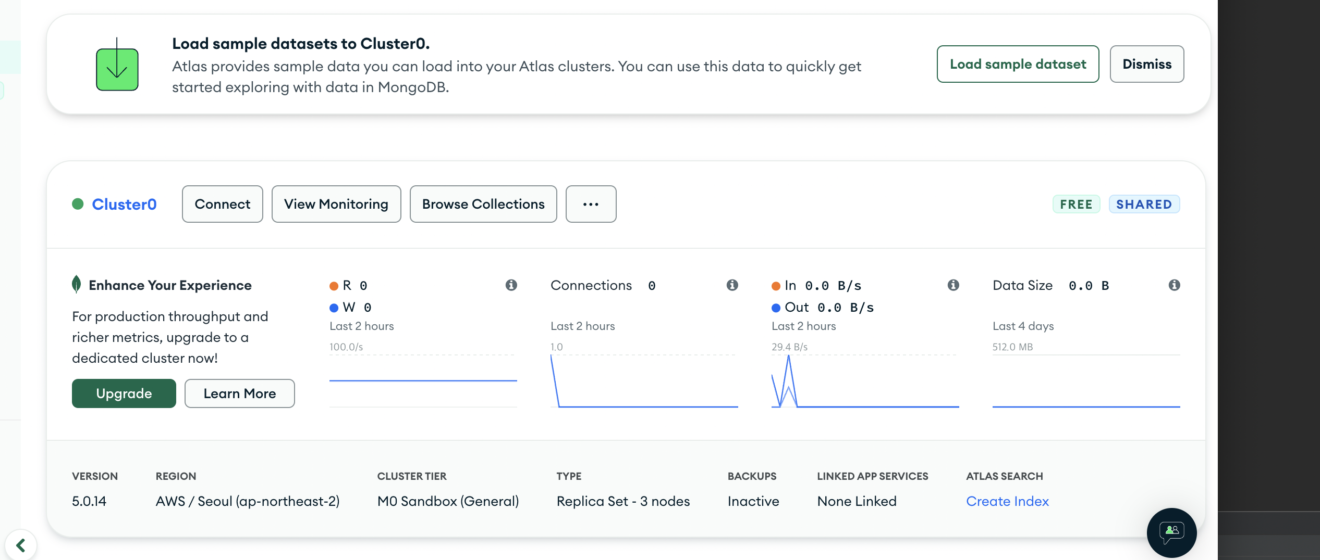
Task: Click the network In/Out chart
Action: pyautogui.click(x=865, y=381)
